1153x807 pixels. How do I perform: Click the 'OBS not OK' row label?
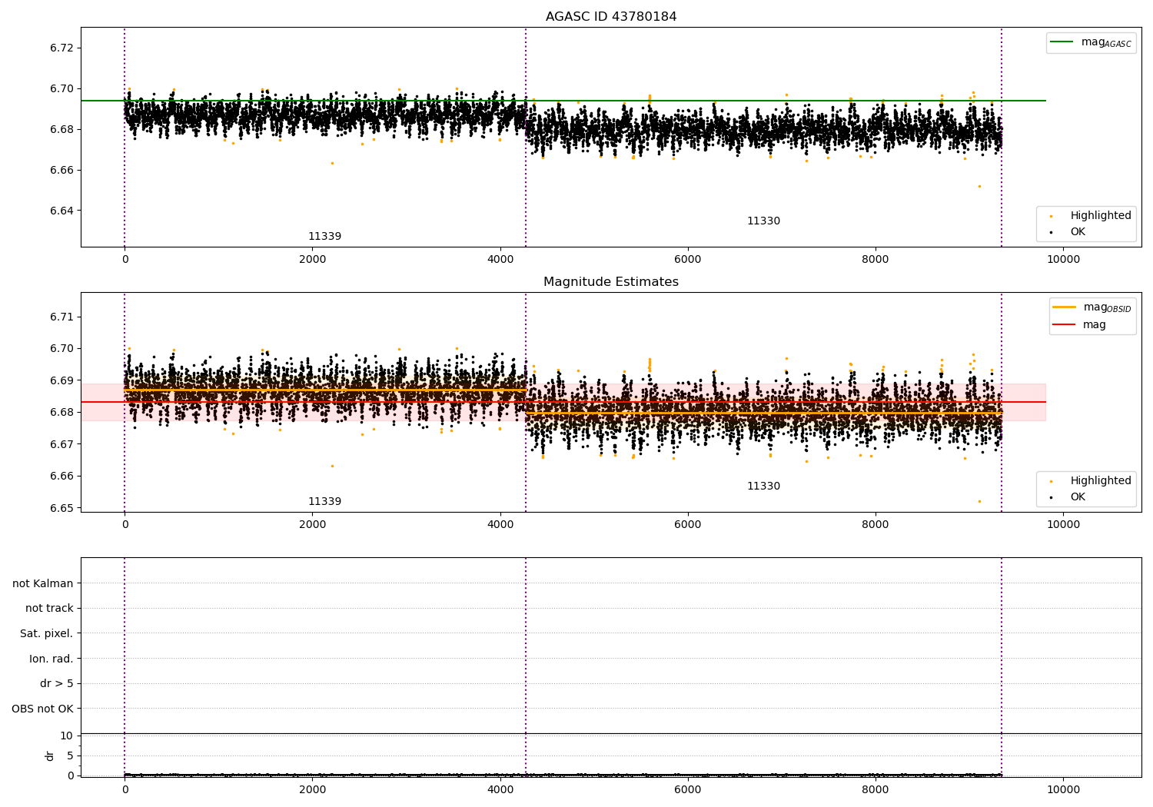[x=42, y=709]
